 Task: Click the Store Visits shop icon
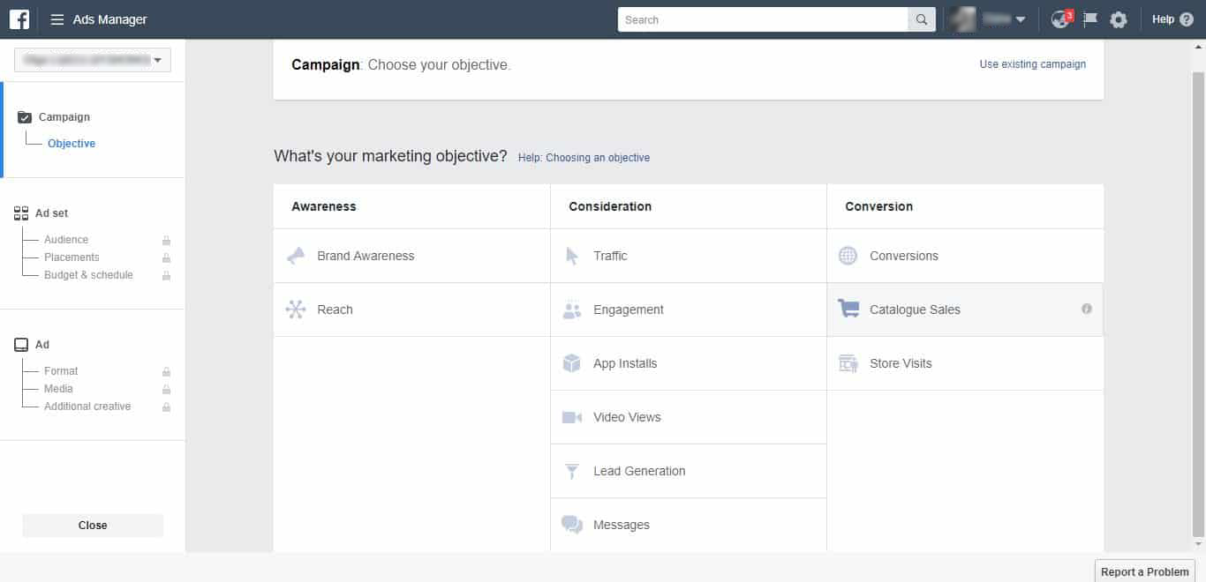[x=848, y=363]
